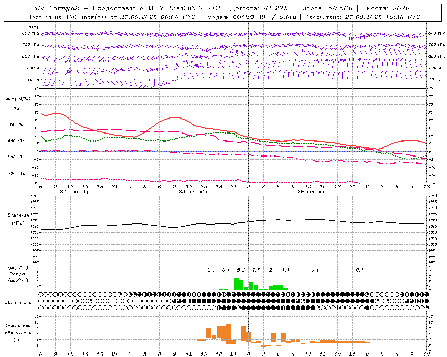This screenshot has width=447, height=357.
Task: Click the date label 28 сентября
Action: [195, 192]
